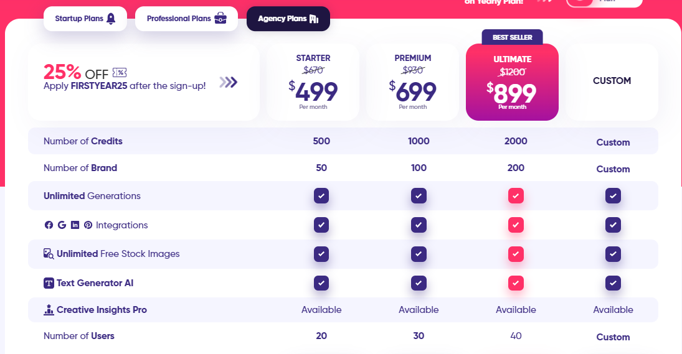Click Ultimate plan Integrations pink checkmark
Image resolution: width=682 pixels, height=354 pixels.
point(516,225)
